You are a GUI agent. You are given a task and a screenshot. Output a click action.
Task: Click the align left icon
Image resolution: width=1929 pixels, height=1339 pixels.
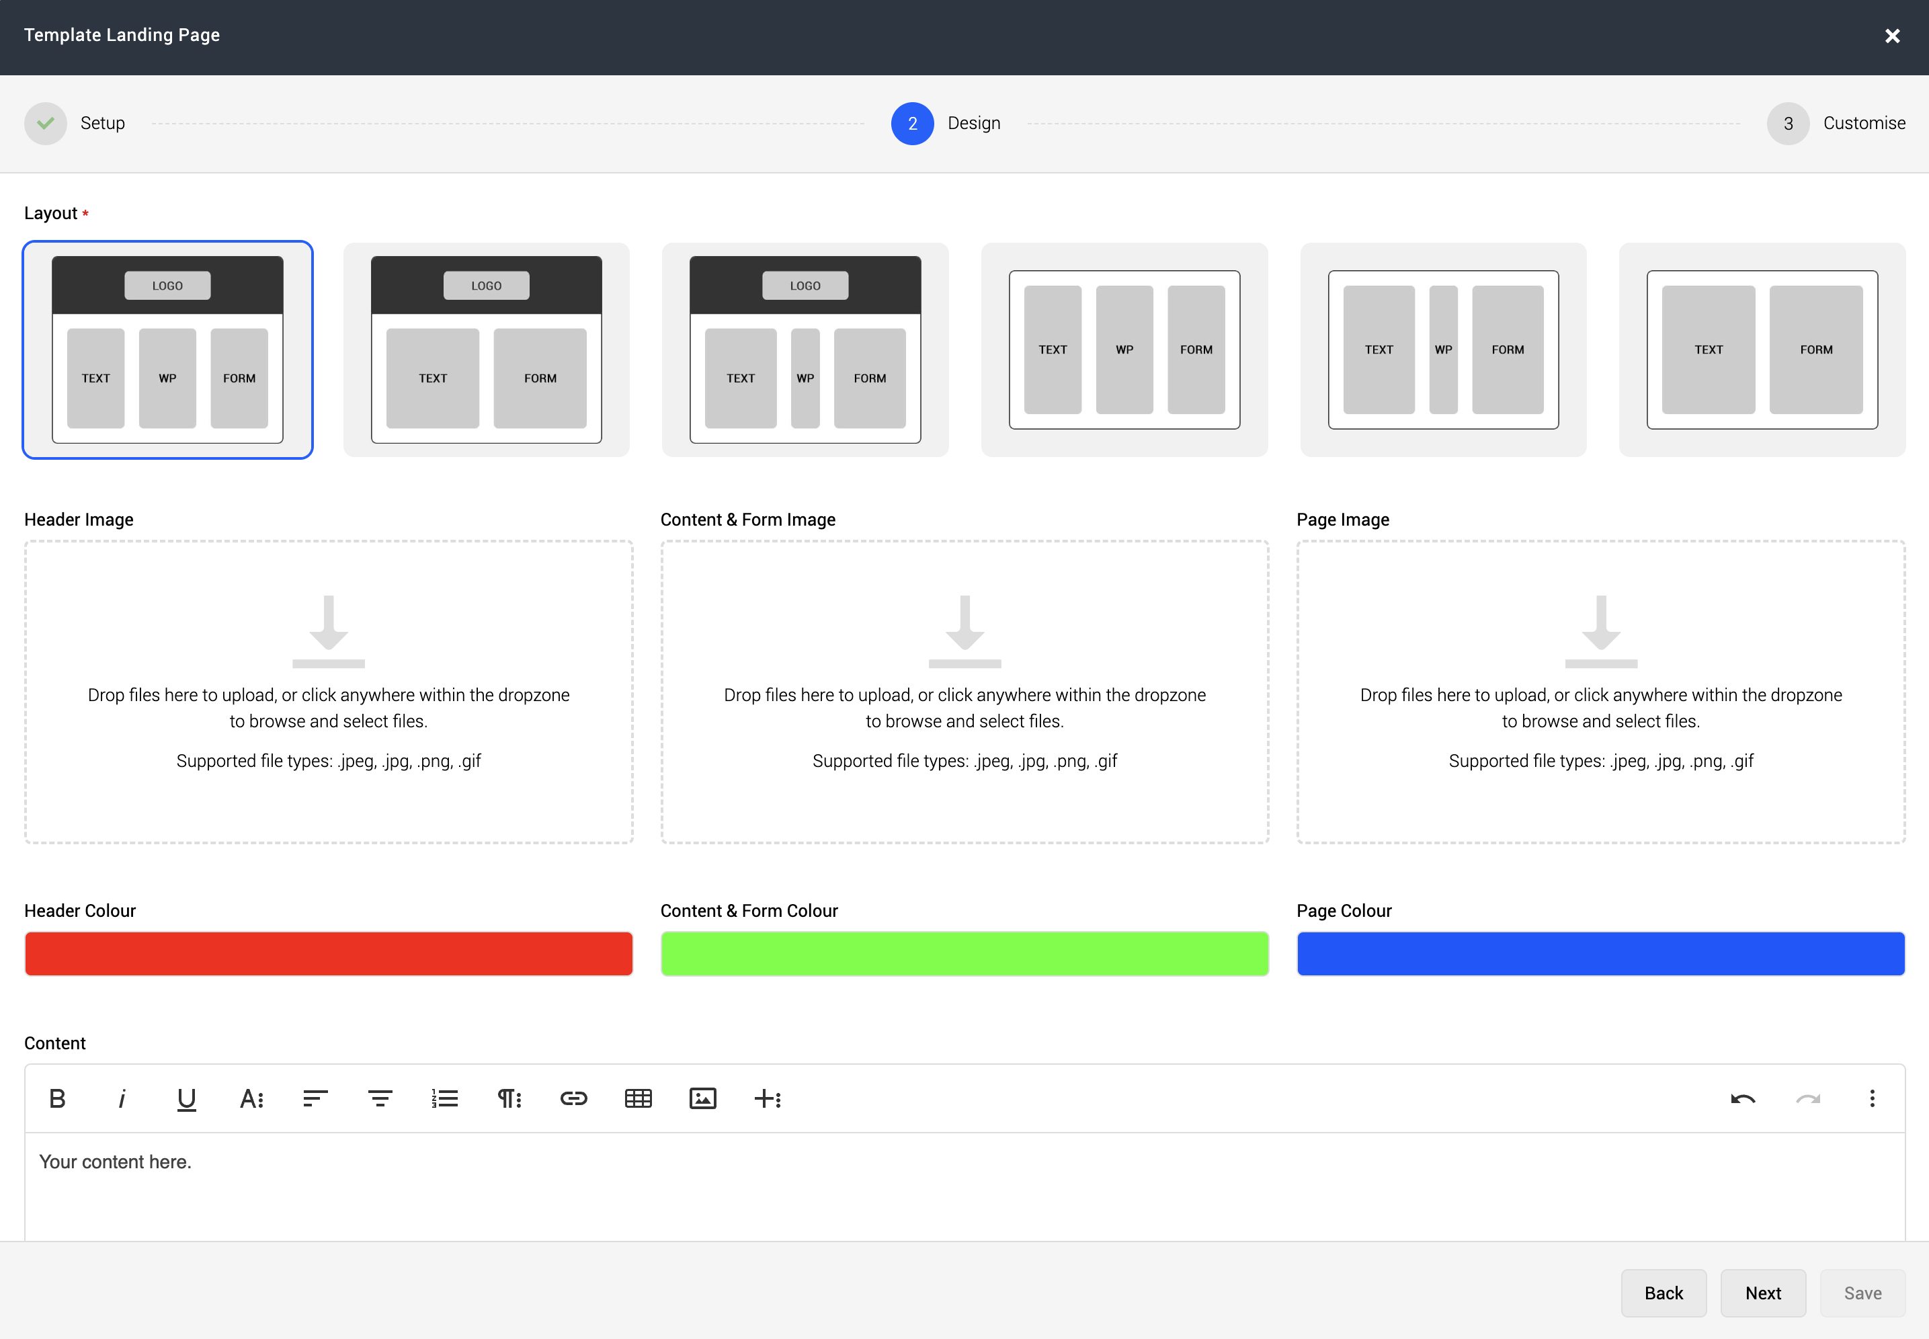click(x=315, y=1098)
